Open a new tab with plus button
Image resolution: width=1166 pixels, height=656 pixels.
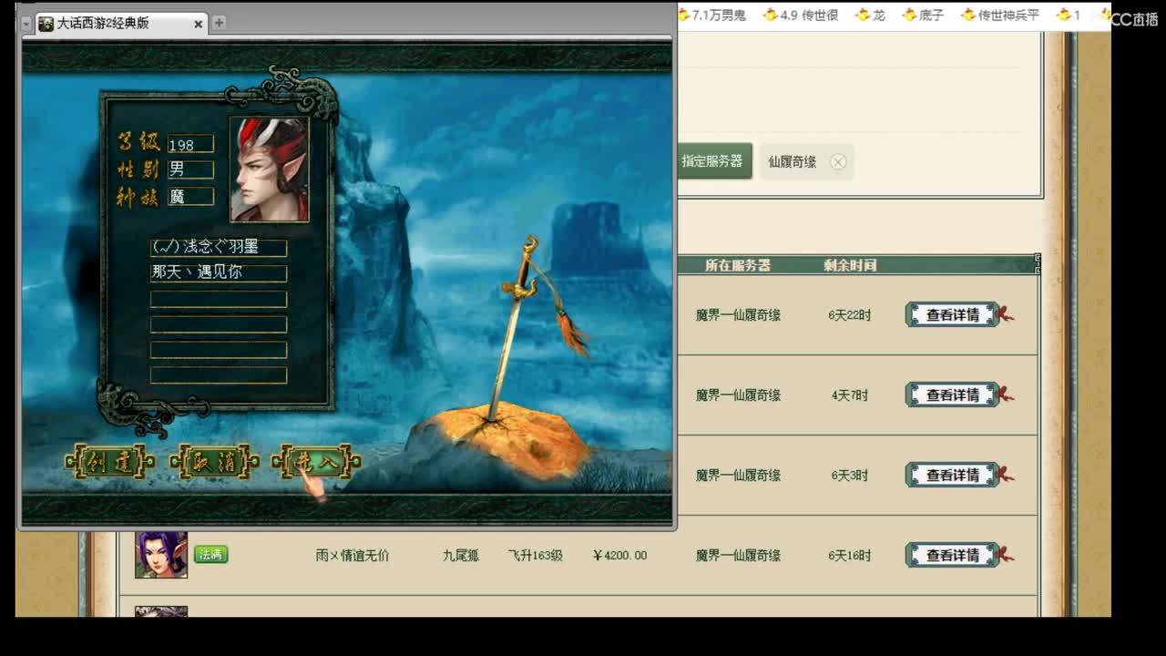pos(219,23)
